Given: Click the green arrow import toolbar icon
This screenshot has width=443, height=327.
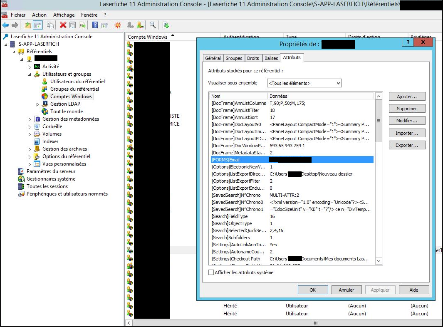Looking at the screenshot, I should pos(166,25).
